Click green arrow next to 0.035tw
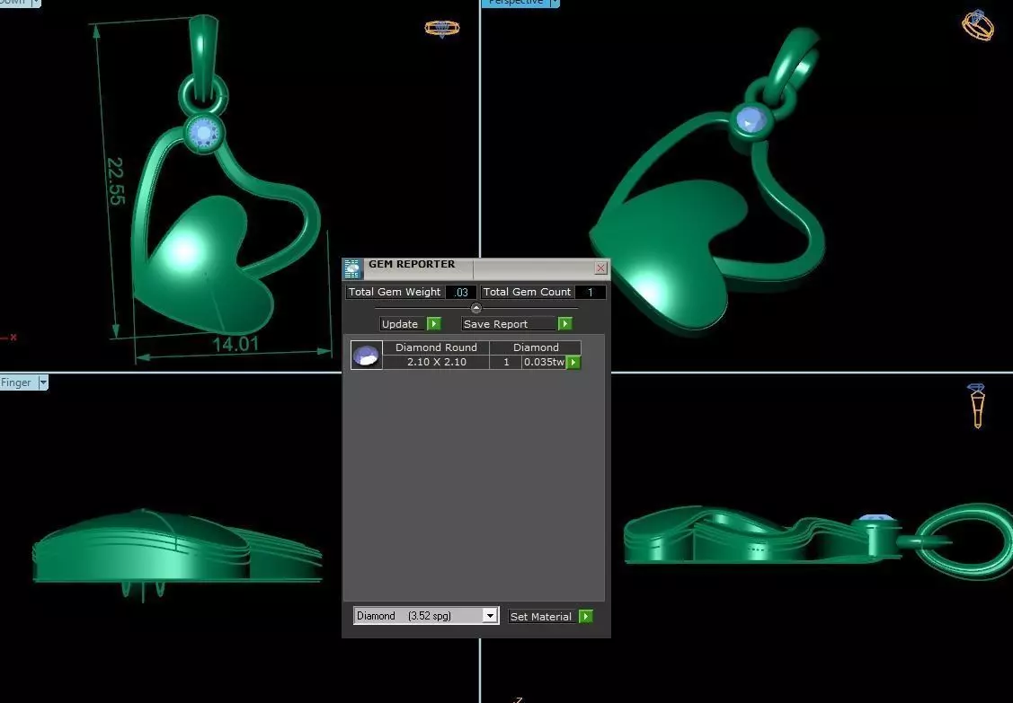The height and width of the screenshot is (703, 1013). [x=573, y=362]
